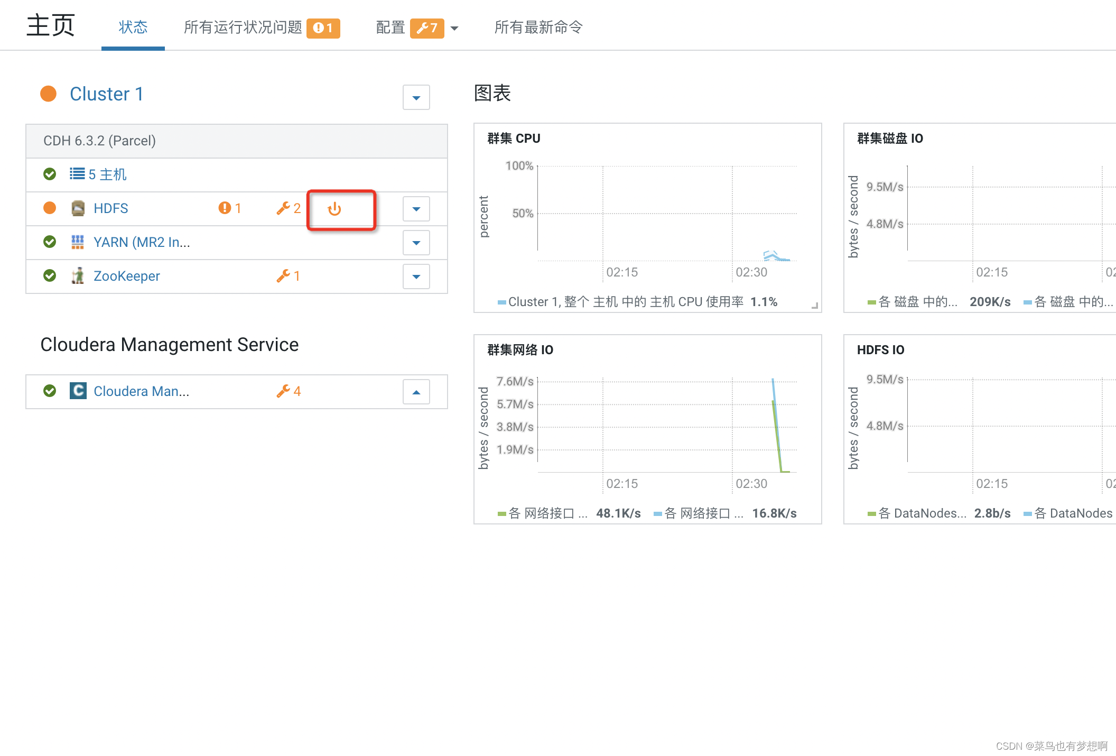Viewport: 1116px width, 756px height.
Task: Click the YARN service grid icon
Action: (x=78, y=242)
